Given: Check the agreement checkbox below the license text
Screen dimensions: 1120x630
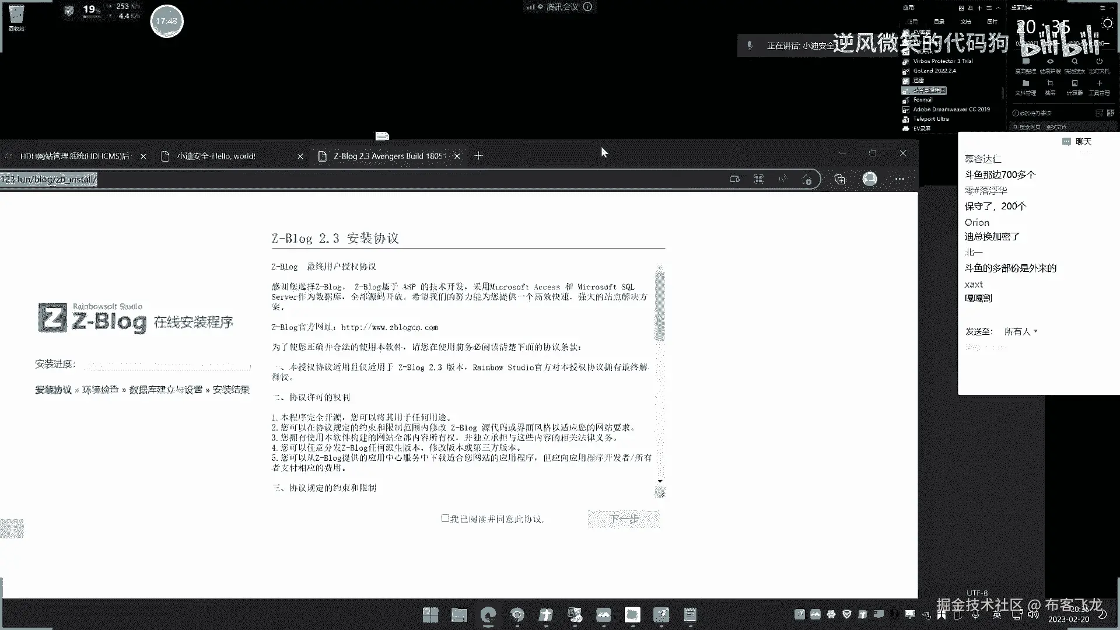Looking at the screenshot, I should click(x=445, y=518).
